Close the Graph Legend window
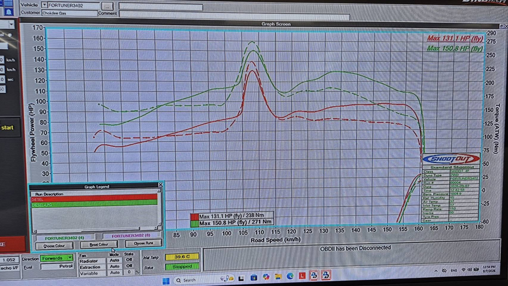 [160, 185]
